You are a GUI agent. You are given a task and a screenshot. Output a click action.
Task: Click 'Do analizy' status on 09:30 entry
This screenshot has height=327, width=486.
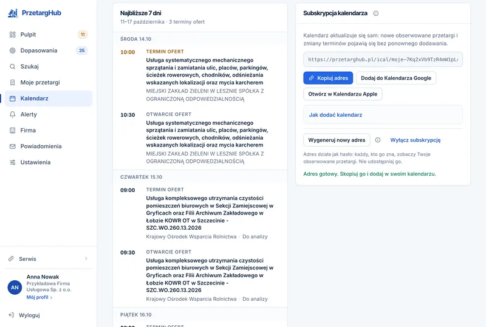255,299
